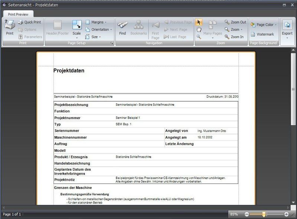Click the zoom slider handle
The image size is (297, 219).
click(x=264, y=214)
